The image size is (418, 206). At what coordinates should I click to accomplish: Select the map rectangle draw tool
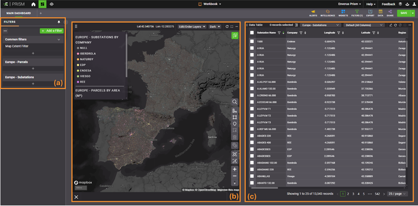[x=235, y=117]
